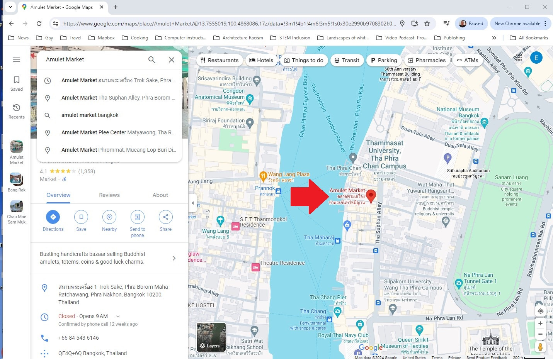This screenshot has height=359, width=553.
Task: Click the red Amulet Market map pin
Action: click(x=371, y=196)
